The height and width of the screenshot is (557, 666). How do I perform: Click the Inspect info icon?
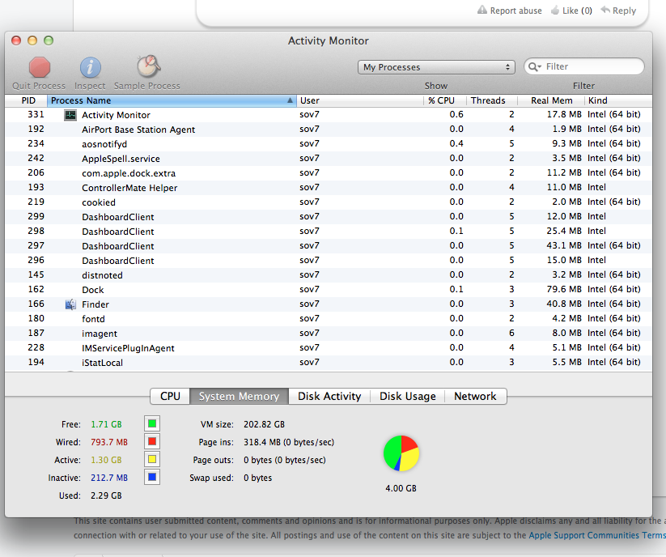click(90, 67)
